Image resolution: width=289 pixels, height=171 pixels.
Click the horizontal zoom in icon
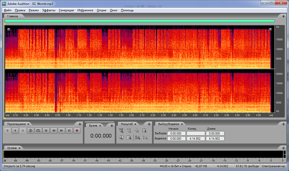(121, 131)
